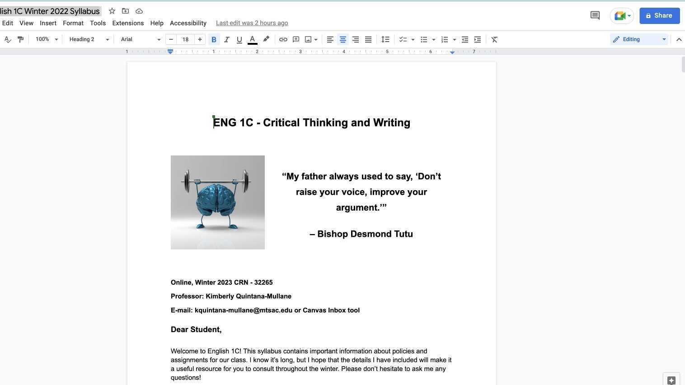Open line and paragraph spacing
The width and height of the screenshot is (685, 385).
click(x=385, y=39)
